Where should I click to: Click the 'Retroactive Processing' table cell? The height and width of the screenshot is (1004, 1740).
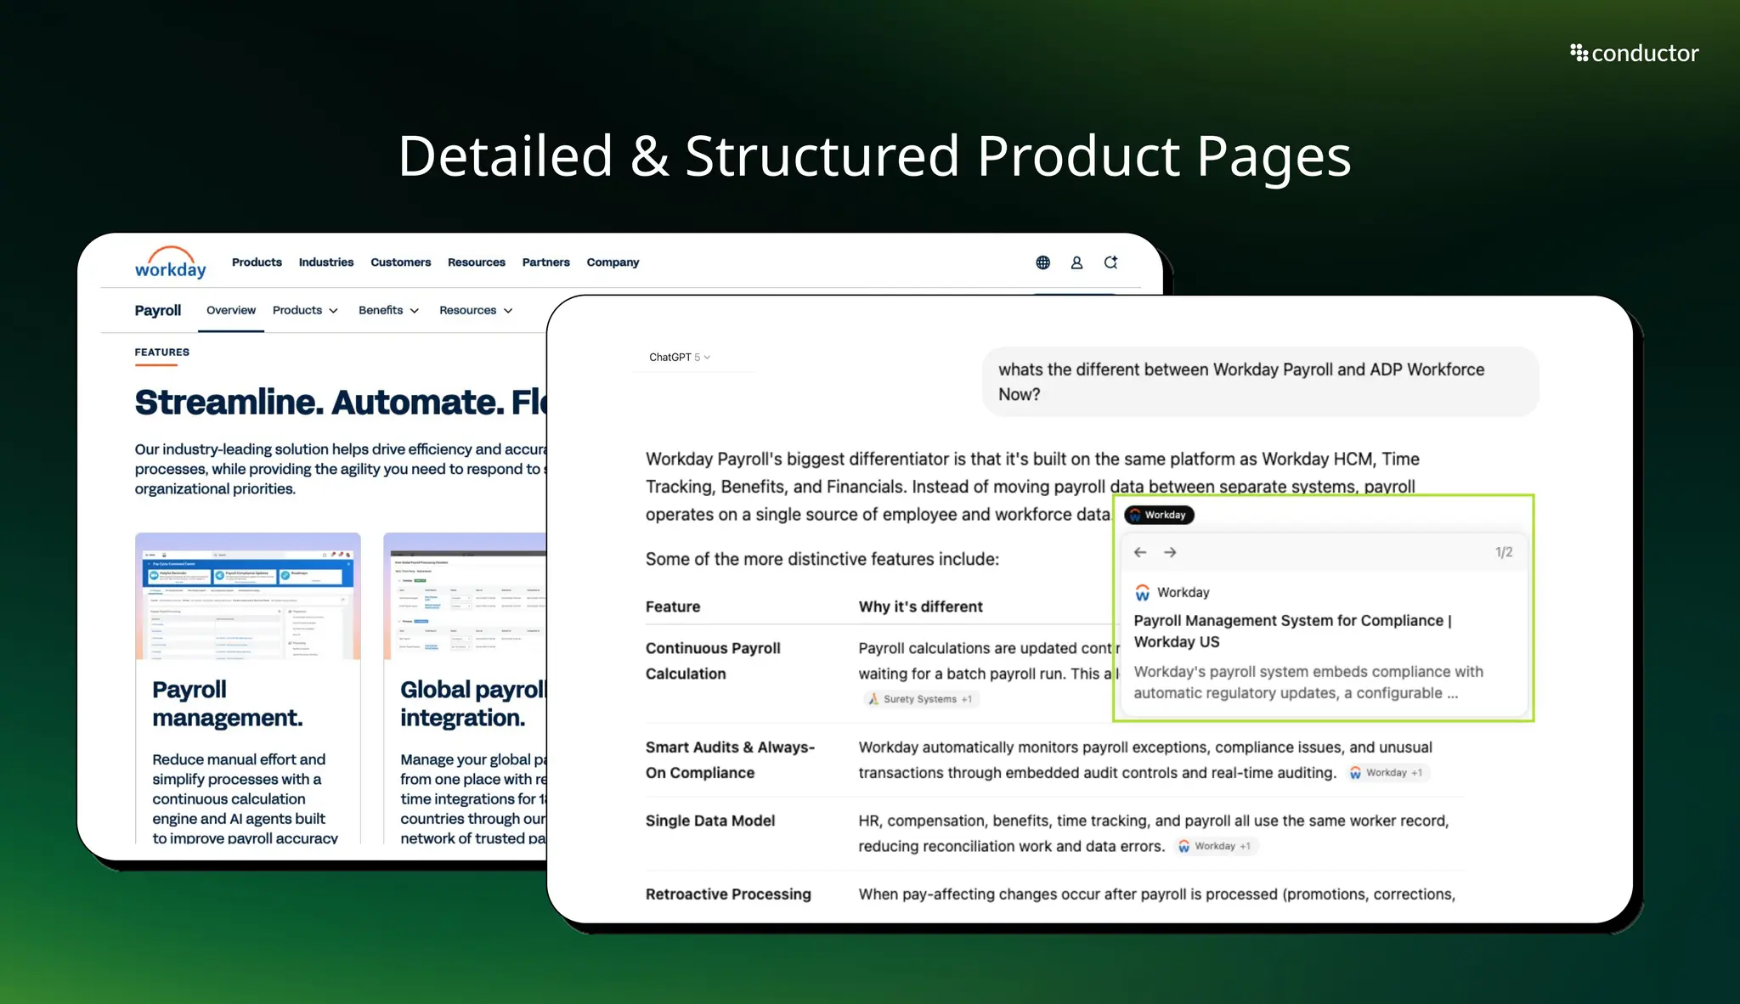pos(728,894)
